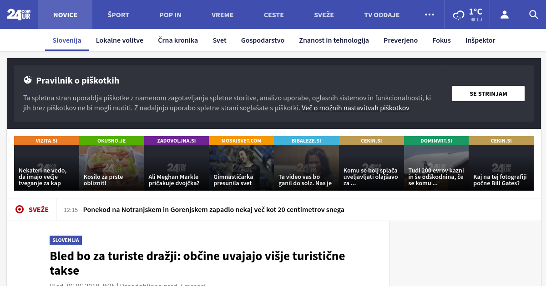This screenshot has width=546, height=286.
Task: Click the cookie icon beside Pravilnik
Action: (28, 80)
